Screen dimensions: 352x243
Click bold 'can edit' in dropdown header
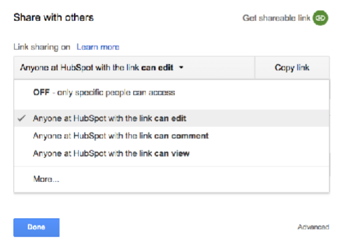coord(157,67)
